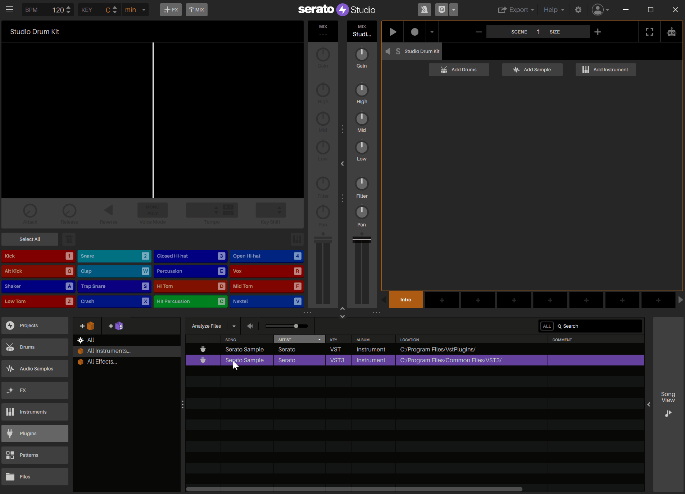Expand the panel beside Song View
The height and width of the screenshot is (494, 685).
point(649,404)
